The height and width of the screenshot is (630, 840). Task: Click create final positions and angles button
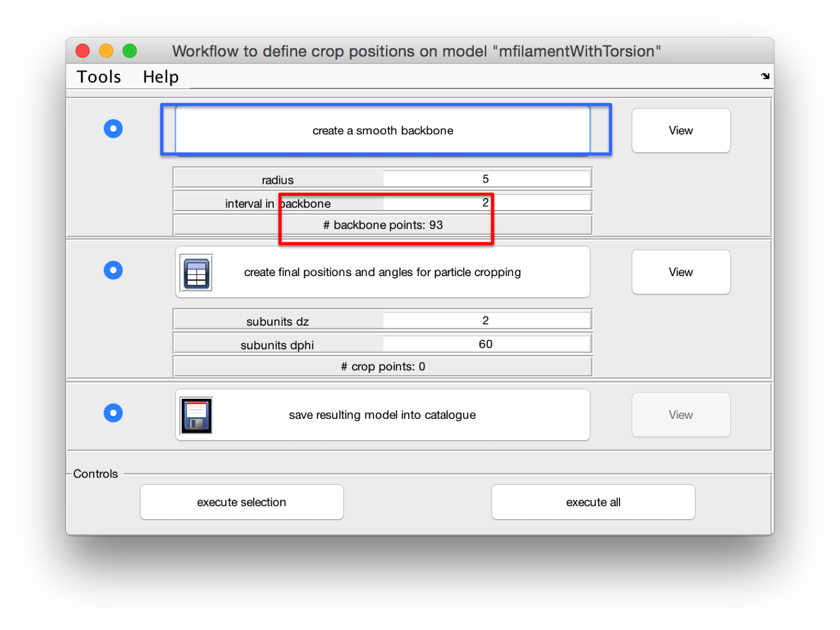coord(382,272)
